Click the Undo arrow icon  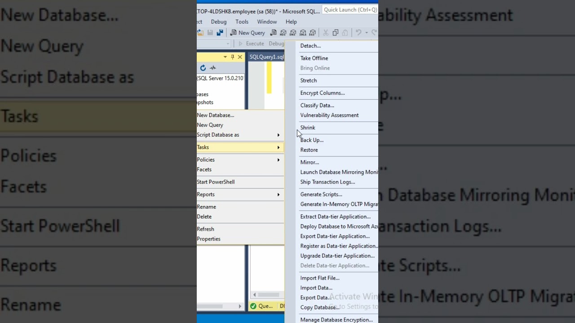(358, 33)
